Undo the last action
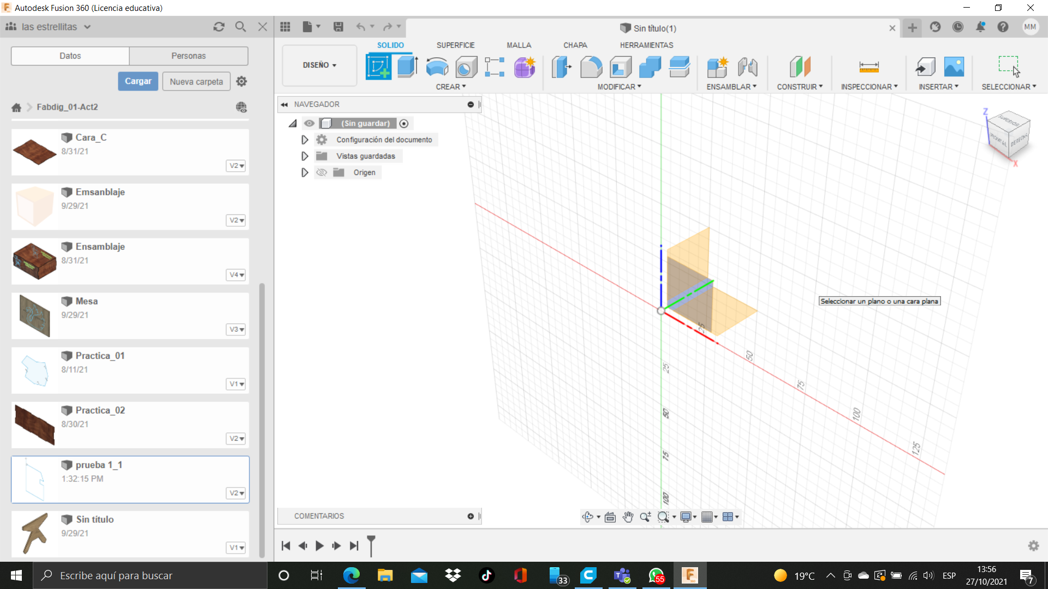The width and height of the screenshot is (1048, 589). tap(361, 27)
